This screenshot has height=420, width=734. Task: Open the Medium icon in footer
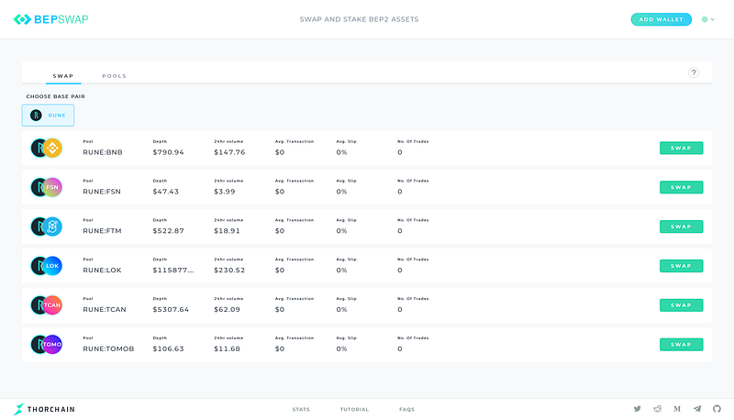(x=677, y=409)
